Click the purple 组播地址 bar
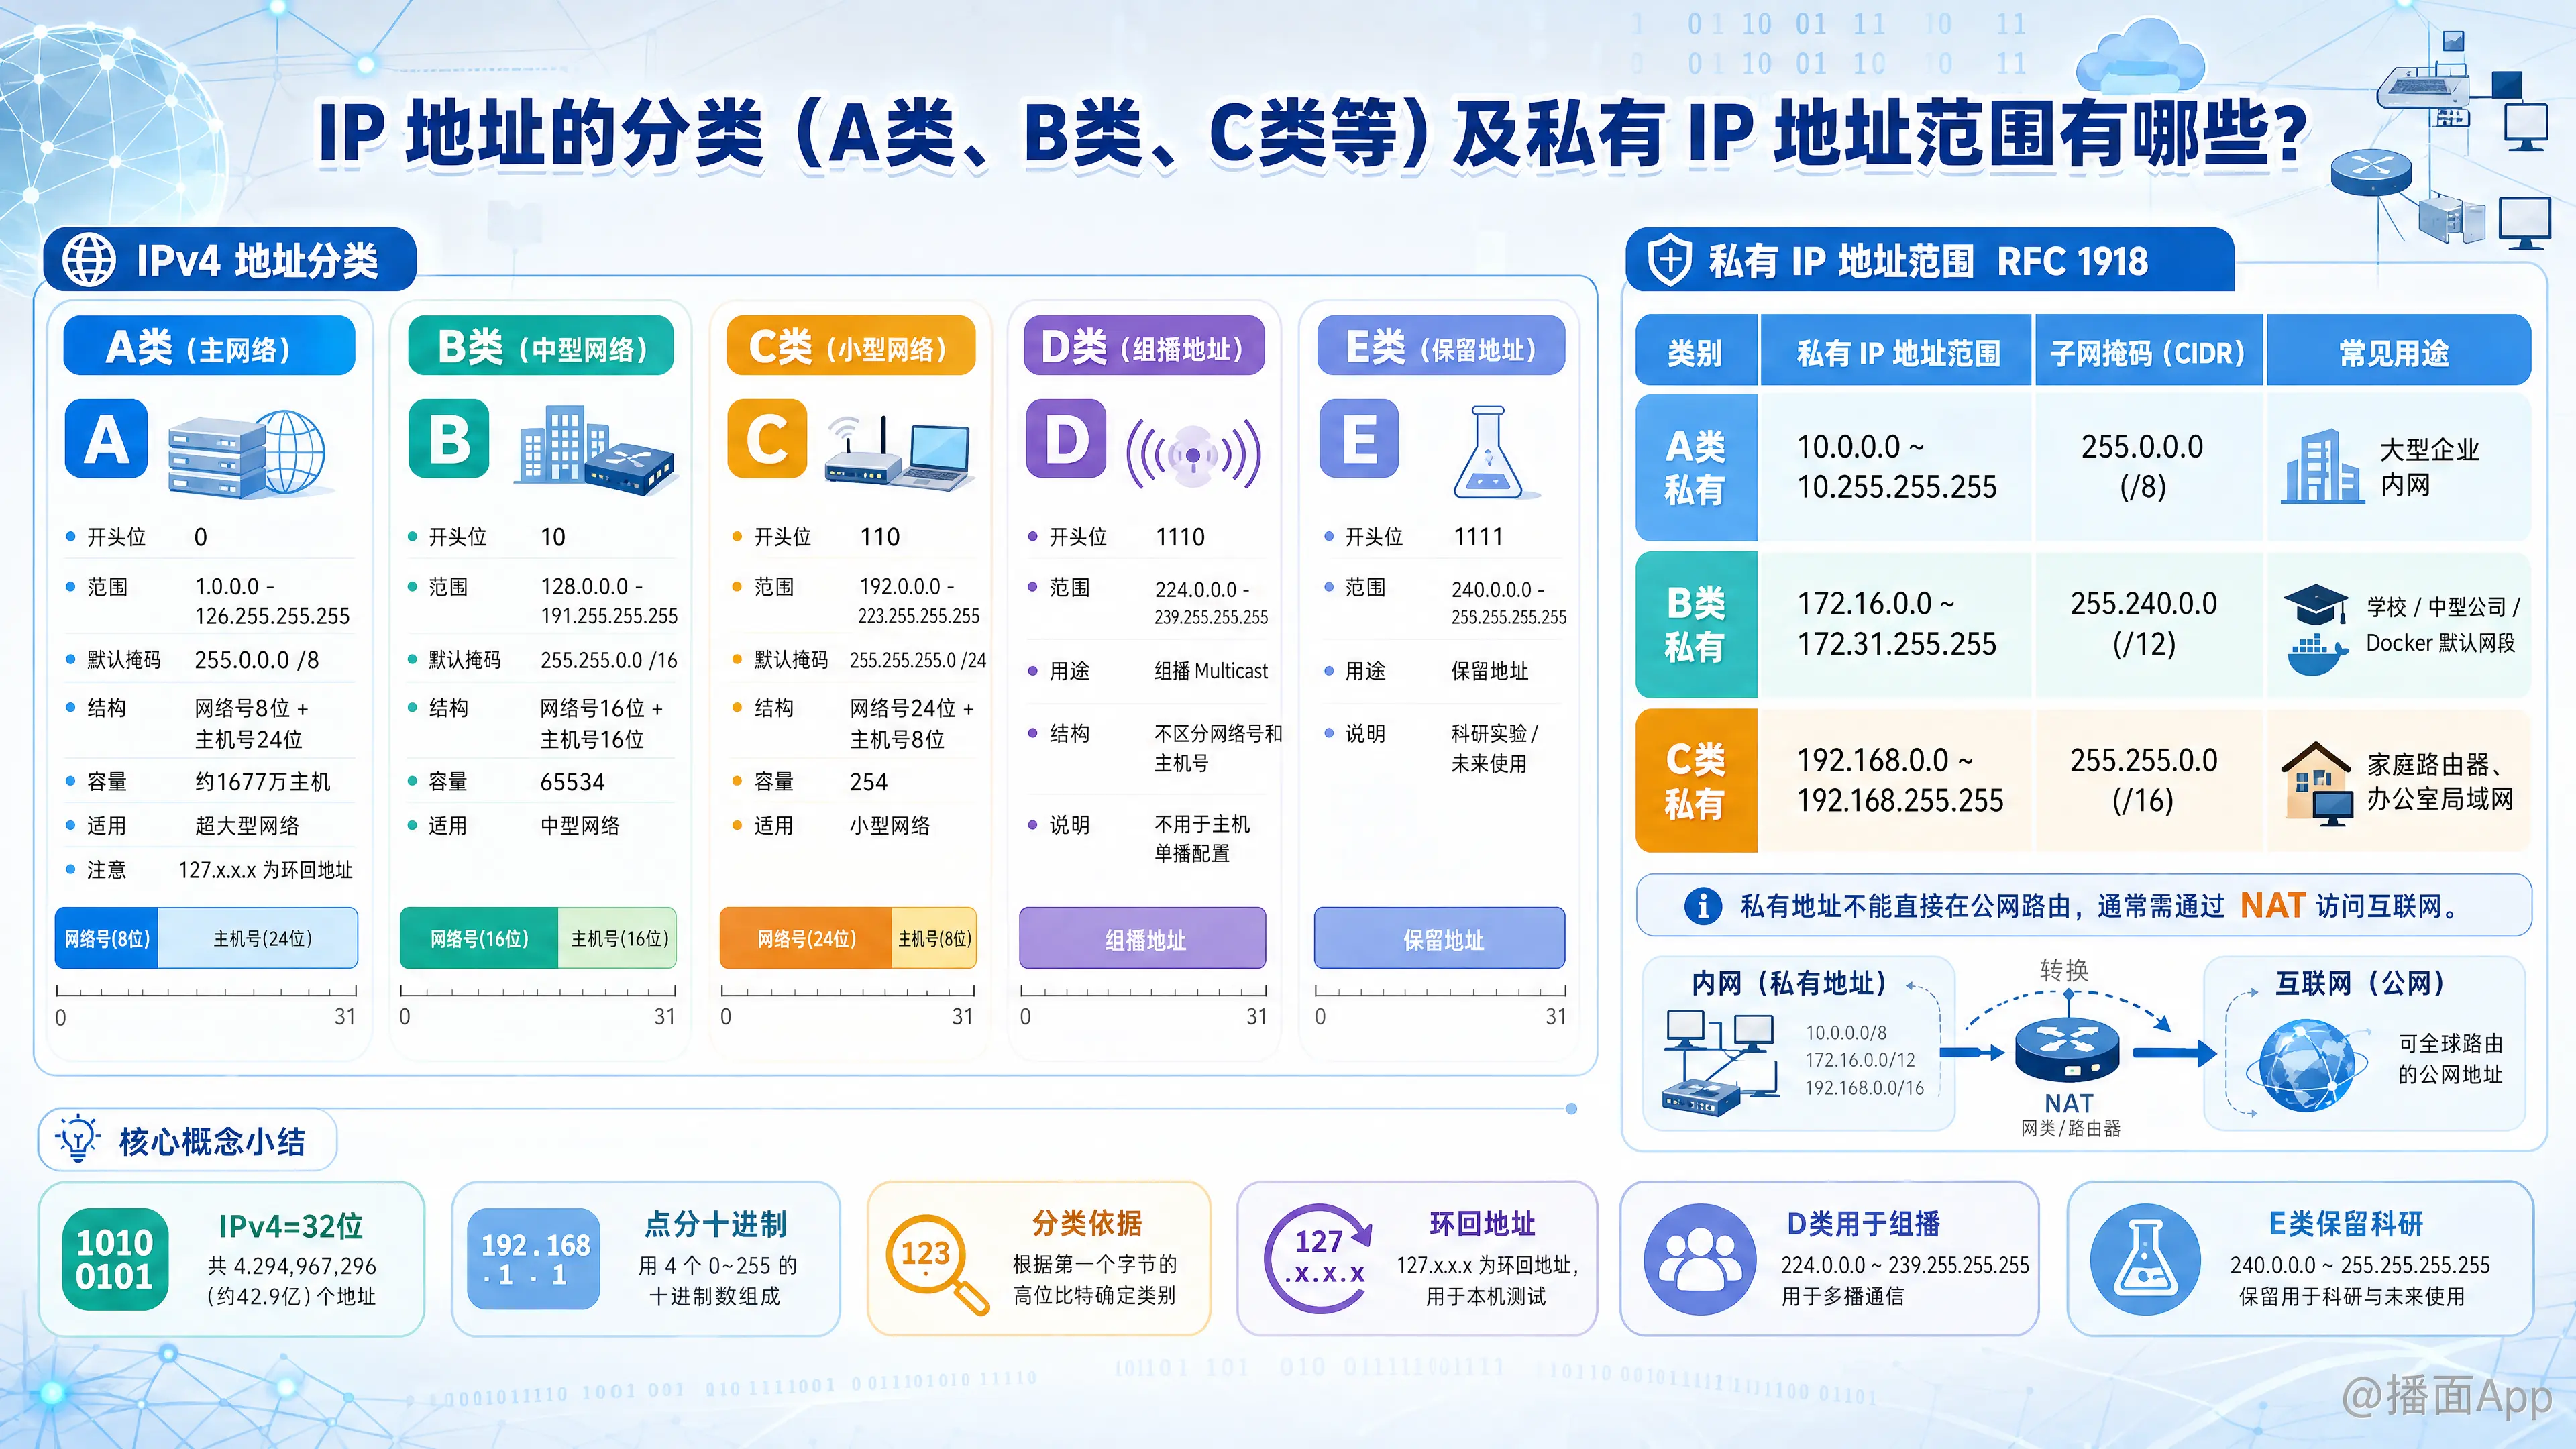The width and height of the screenshot is (2576, 1449). 1143,938
